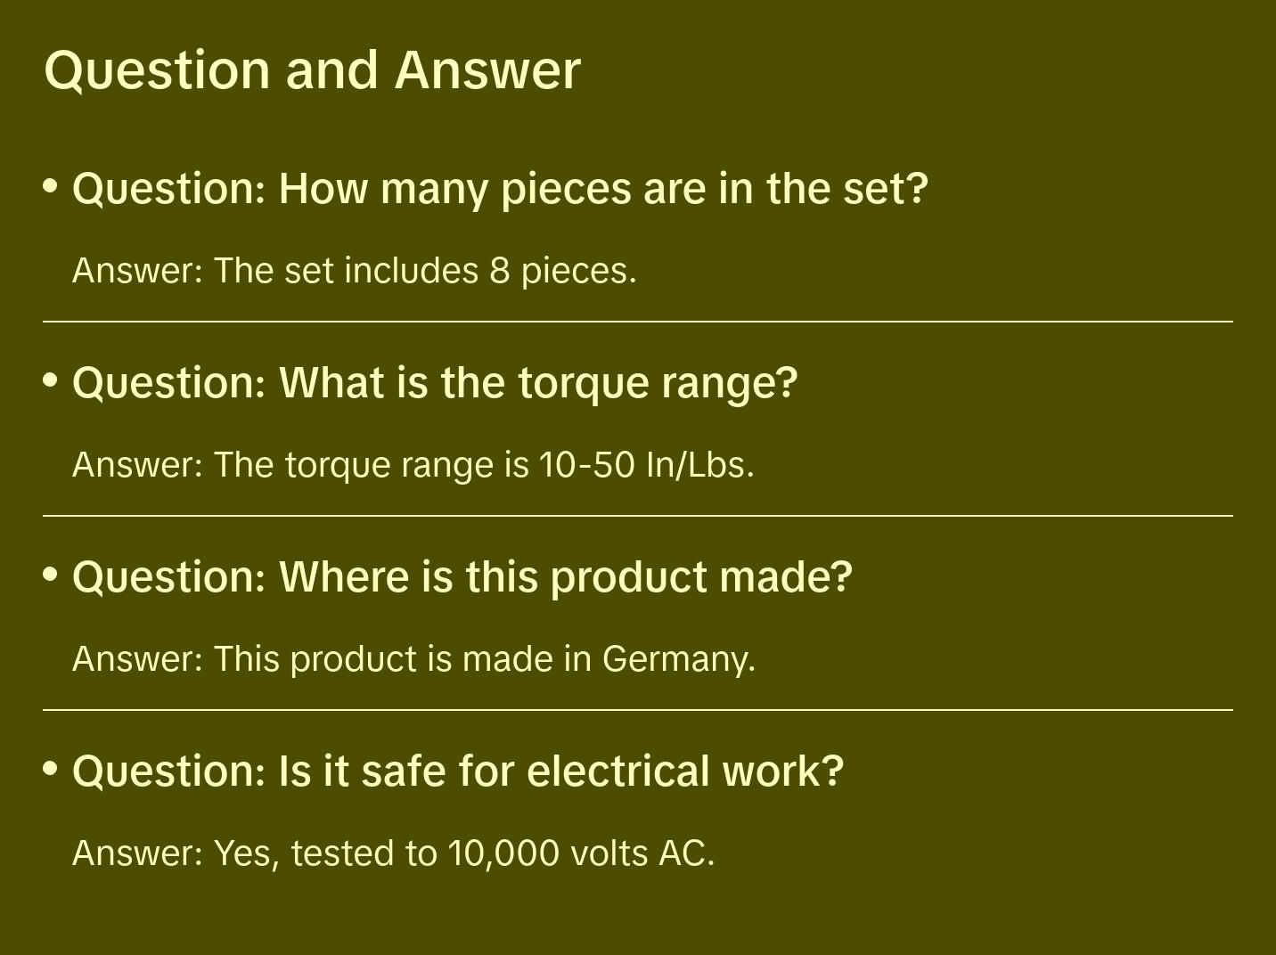This screenshot has height=955, width=1276.
Task: Click the torque range question
Action: [435, 383]
